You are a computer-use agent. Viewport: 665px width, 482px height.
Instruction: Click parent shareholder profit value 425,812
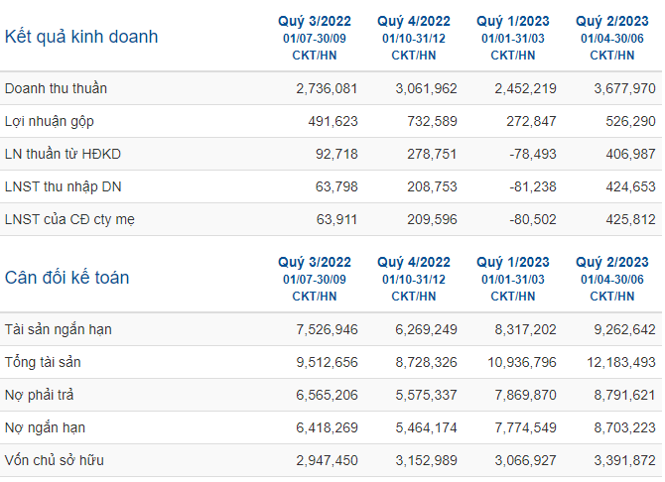pyautogui.click(x=630, y=219)
